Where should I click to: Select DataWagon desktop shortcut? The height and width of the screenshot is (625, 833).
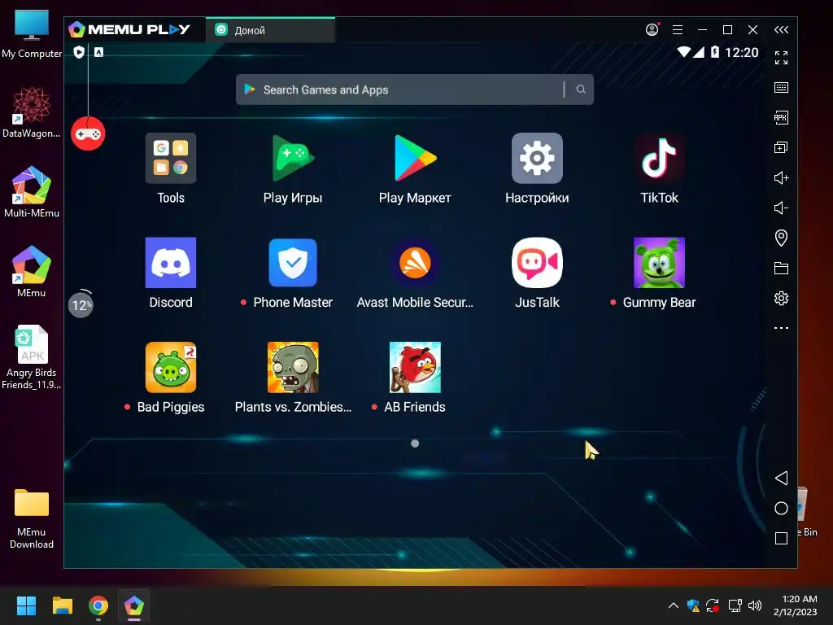coord(32,112)
